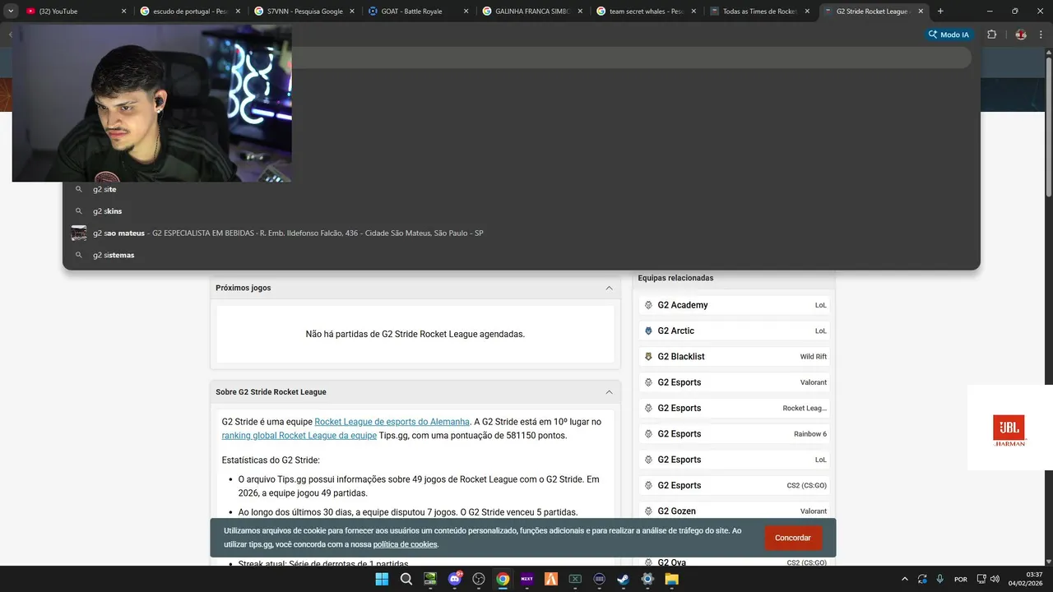Choose the g2 skins suggestion
Image resolution: width=1053 pixels, height=592 pixels.
522,211
